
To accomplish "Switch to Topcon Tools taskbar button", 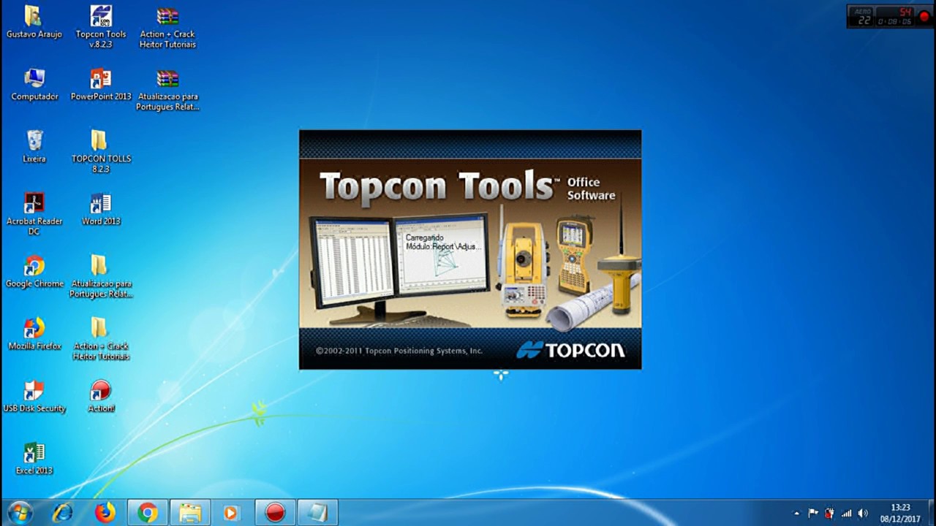I will pos(317,513).
